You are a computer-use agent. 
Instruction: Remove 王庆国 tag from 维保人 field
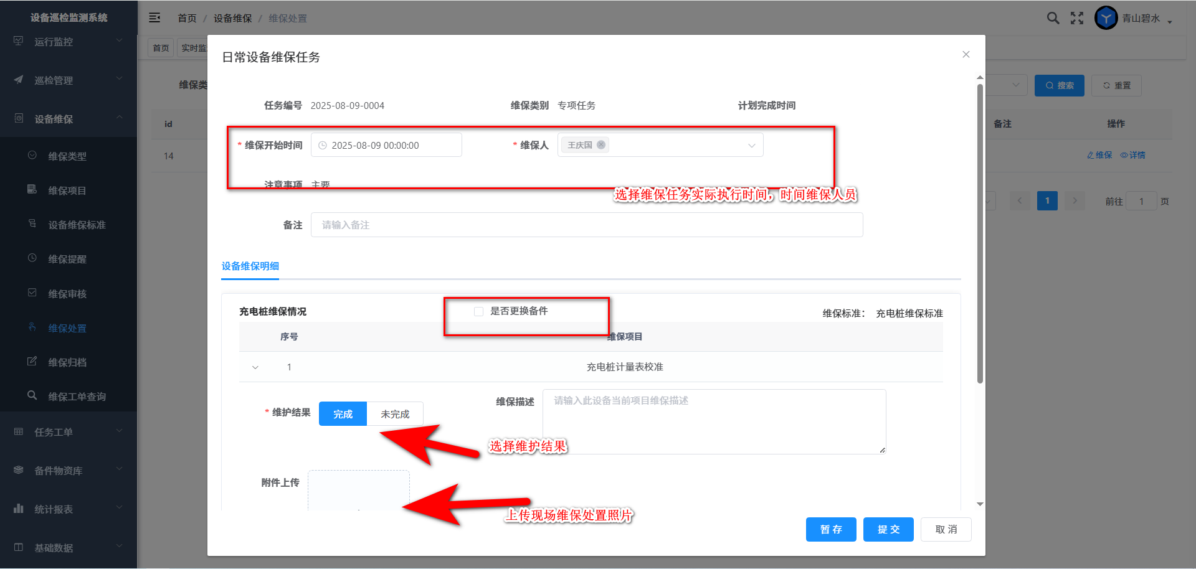(601, 145)
